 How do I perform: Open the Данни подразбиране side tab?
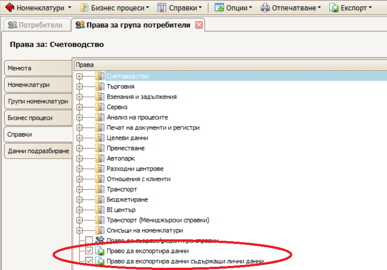pos(38,151)
